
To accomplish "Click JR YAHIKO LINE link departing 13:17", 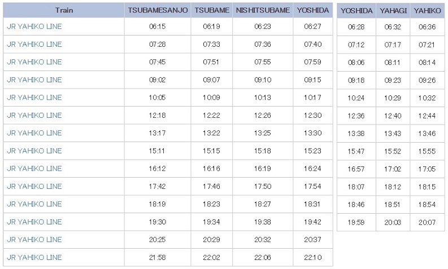I will coord(34,133).
